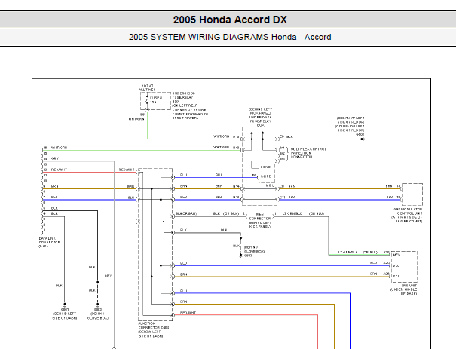The image size is (456, 349).
Task: Click the "MULTIPLEX CONTROL INSPECTION CONNECTOR" label
Action: (x=308, y=153)
